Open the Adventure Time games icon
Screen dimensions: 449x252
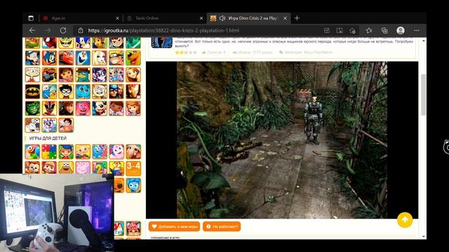click(x=49, y=92)
